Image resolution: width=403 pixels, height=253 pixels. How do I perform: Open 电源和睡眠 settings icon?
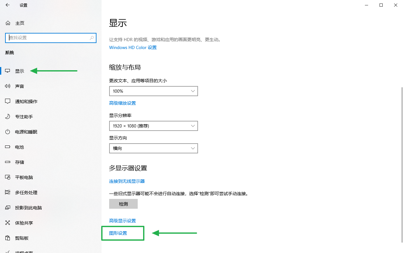click(7, 132)
